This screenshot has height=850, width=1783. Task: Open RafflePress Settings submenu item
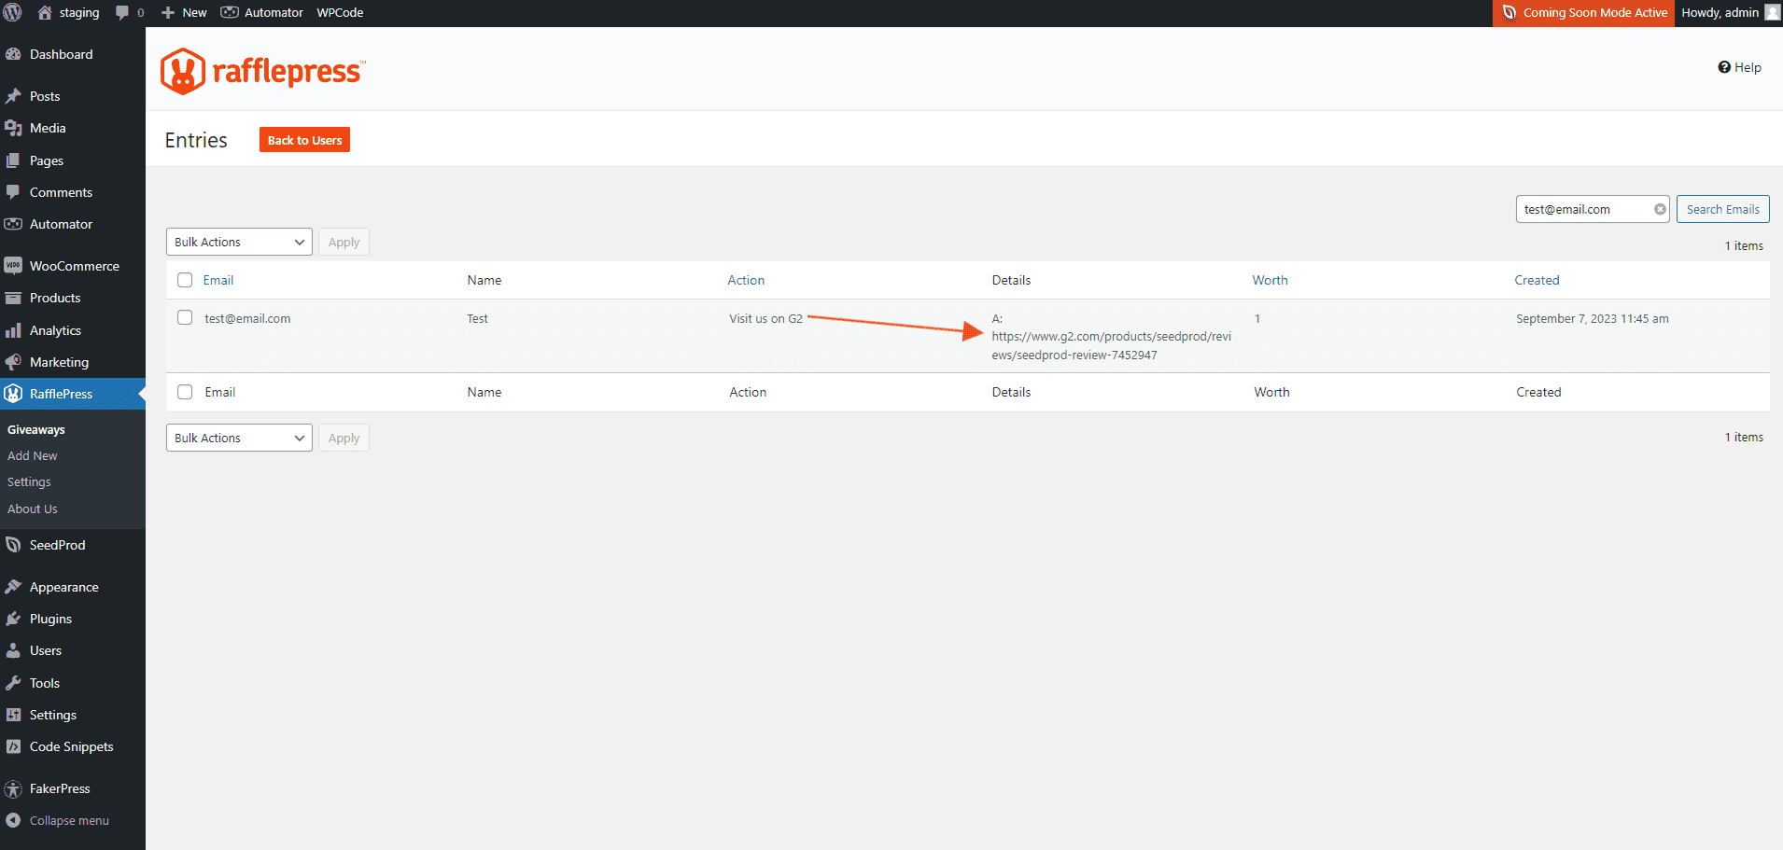29,482
